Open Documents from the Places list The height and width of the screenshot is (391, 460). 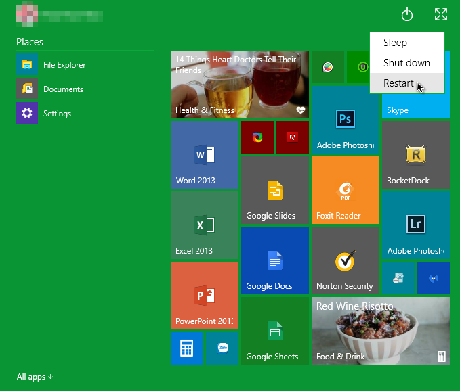coord(50,89)
